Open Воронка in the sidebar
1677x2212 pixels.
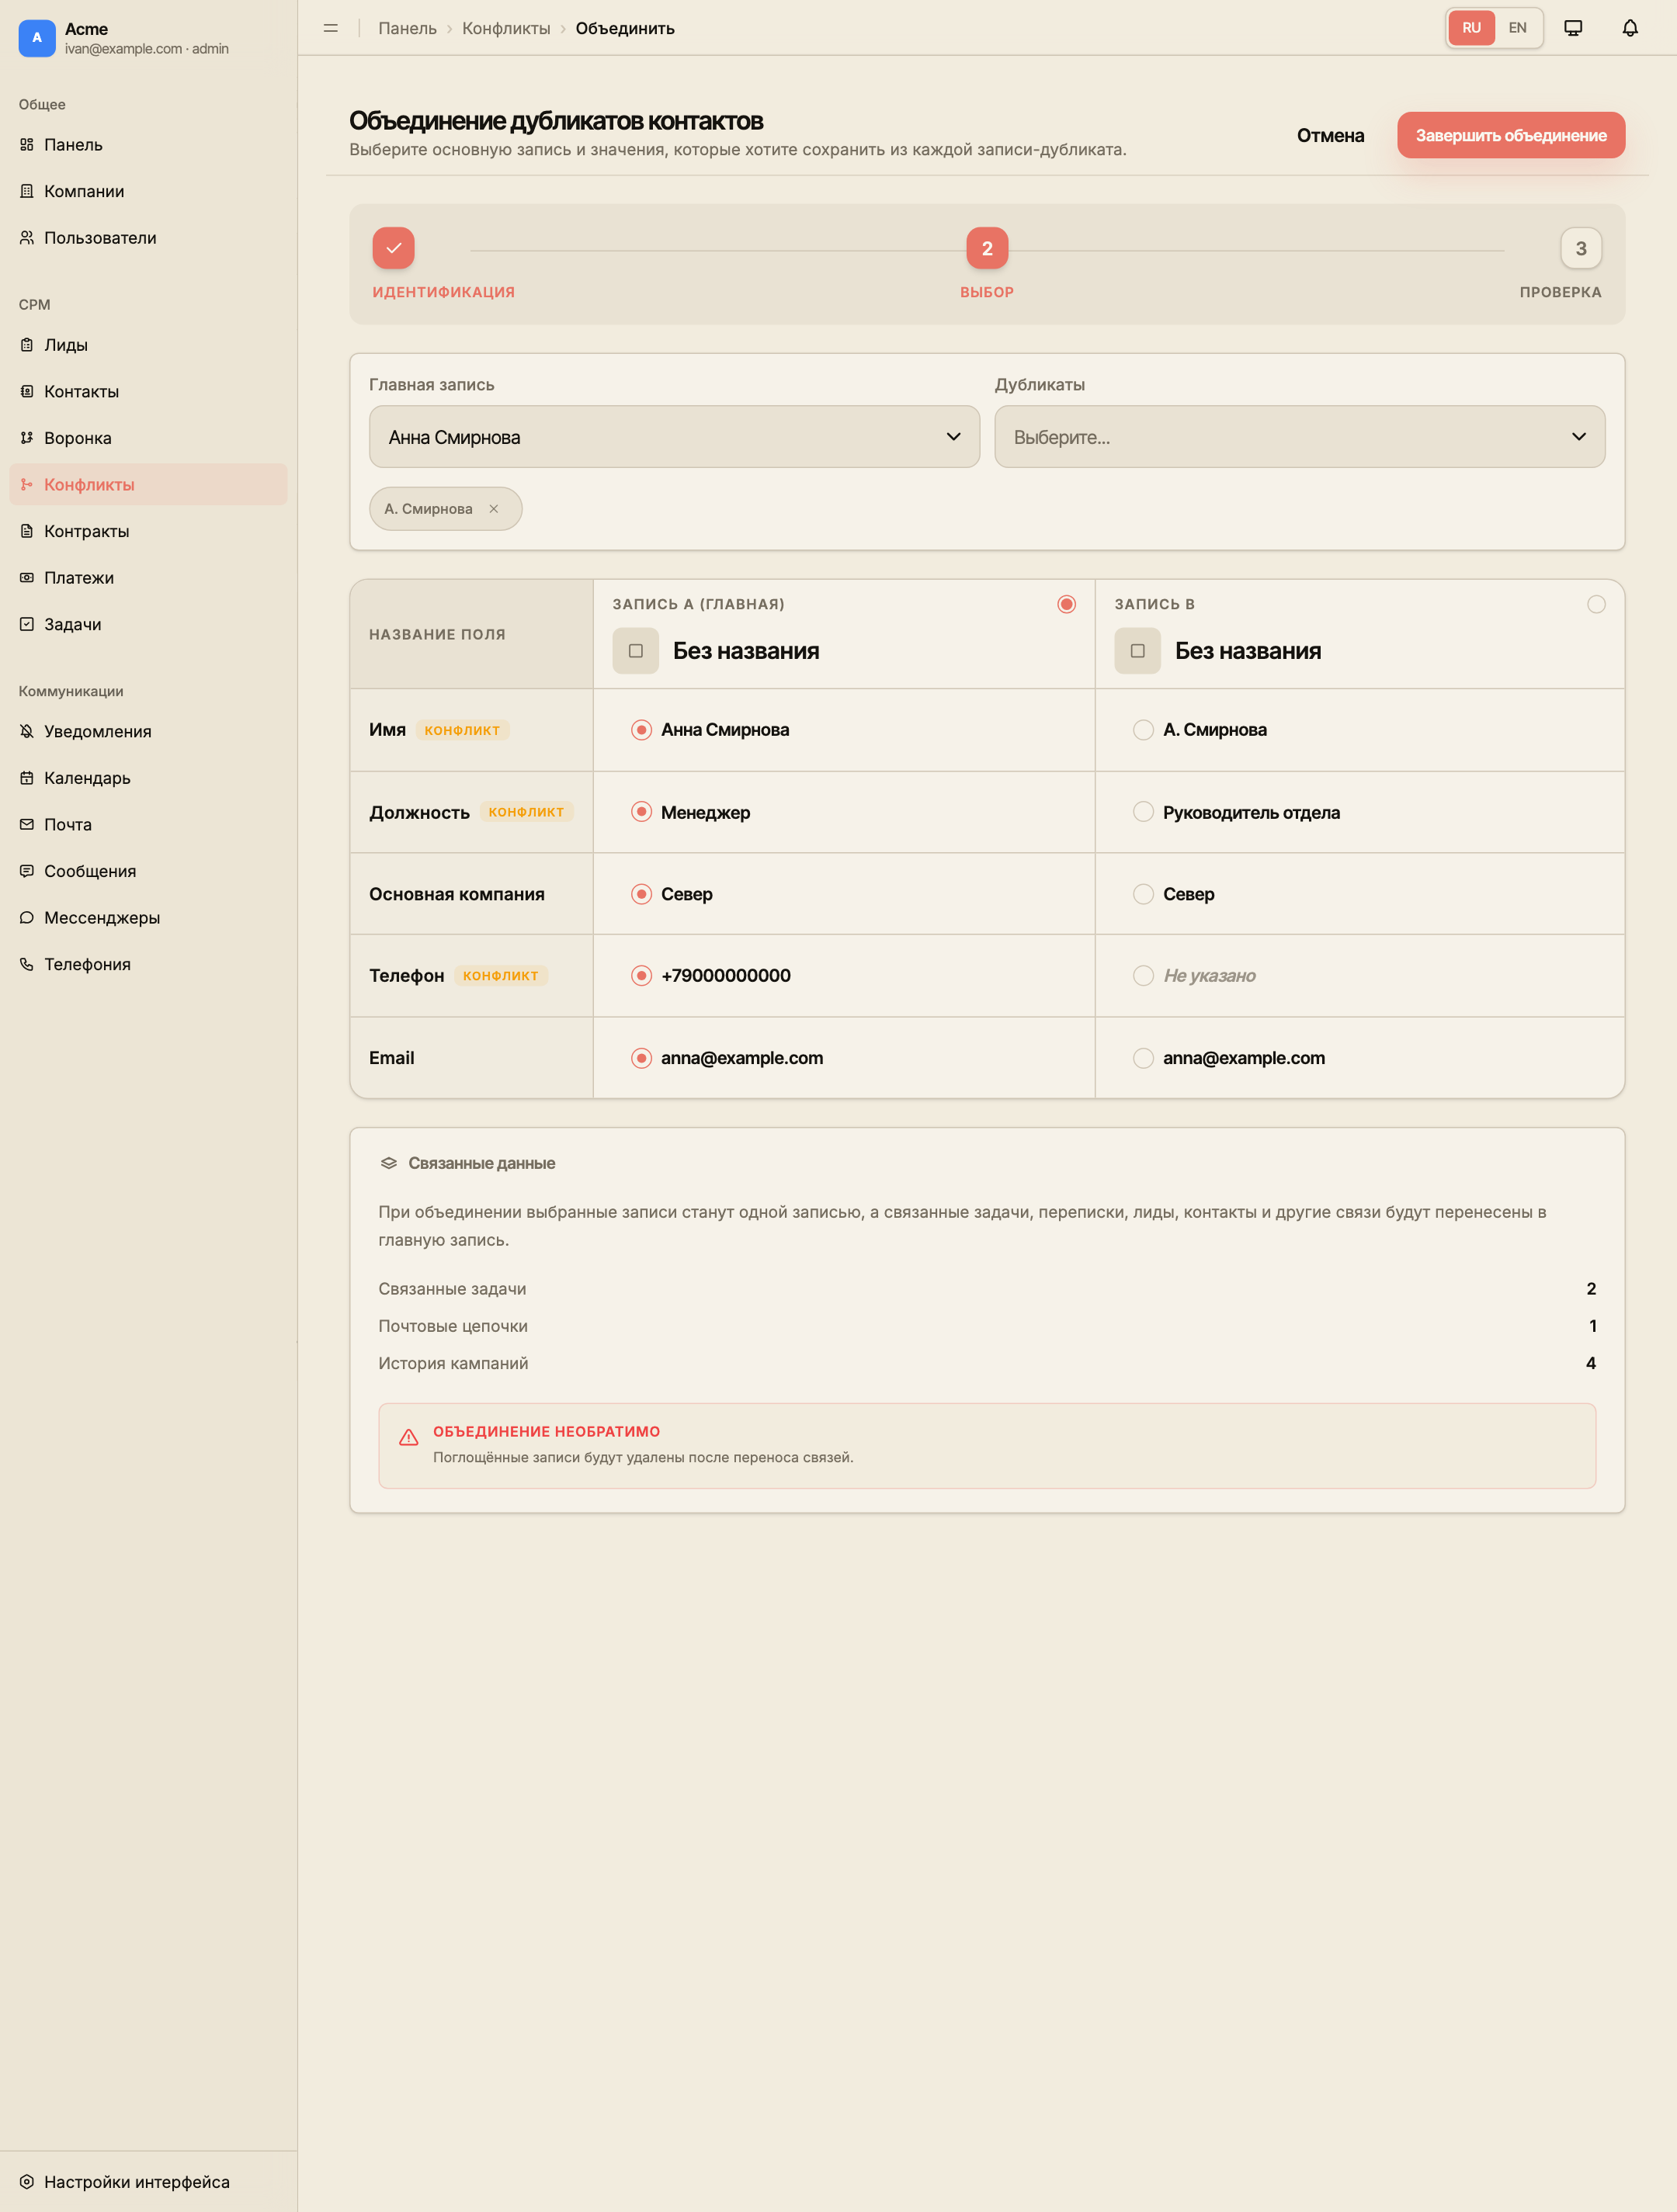148,438
